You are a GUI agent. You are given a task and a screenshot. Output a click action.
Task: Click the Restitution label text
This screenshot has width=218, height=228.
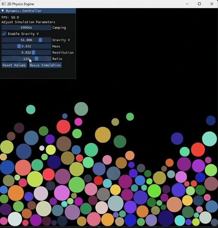63,52
